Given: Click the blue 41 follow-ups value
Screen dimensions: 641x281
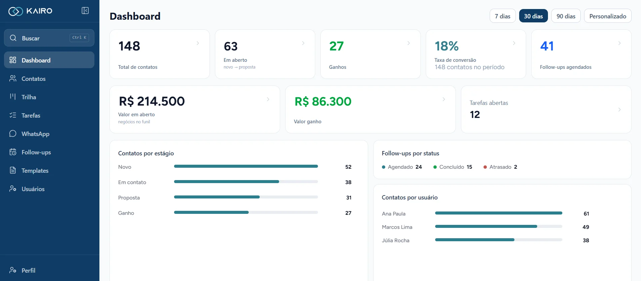Looking at the screenshot, I should (x=547, y=46).
